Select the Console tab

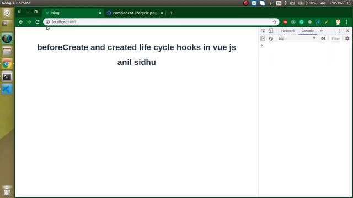point(308,31)
